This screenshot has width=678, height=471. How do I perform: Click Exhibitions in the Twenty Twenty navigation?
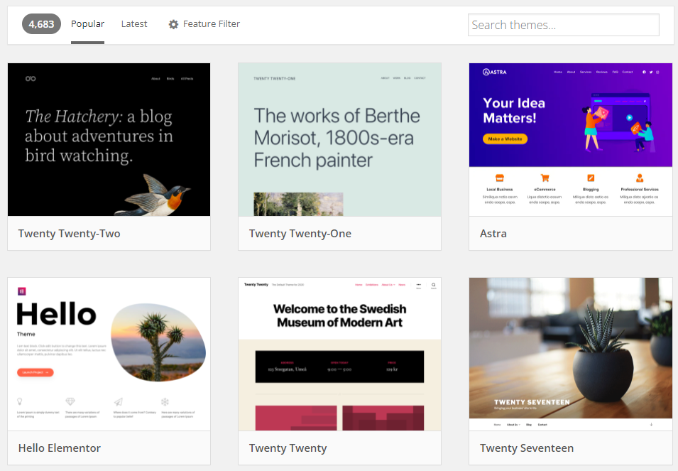[x=371, y=284]
